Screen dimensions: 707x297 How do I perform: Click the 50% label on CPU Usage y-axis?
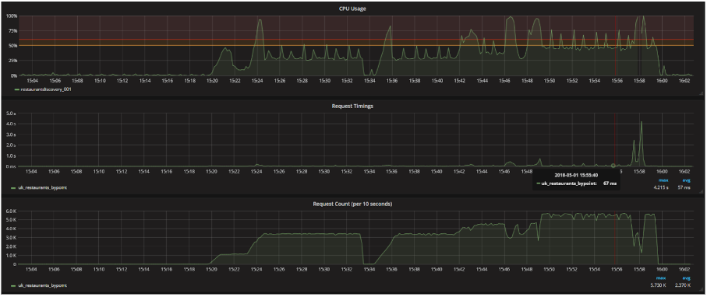pyautogui.click(x=12, y=45)
